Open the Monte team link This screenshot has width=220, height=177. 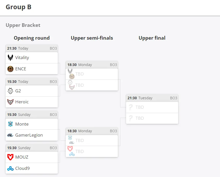32,124
